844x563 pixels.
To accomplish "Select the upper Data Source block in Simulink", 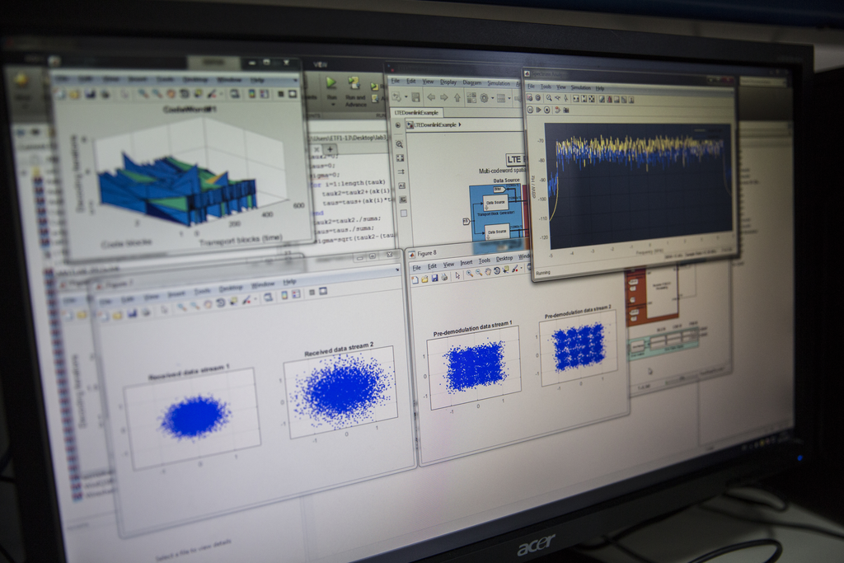I will [x=496, y=200].
